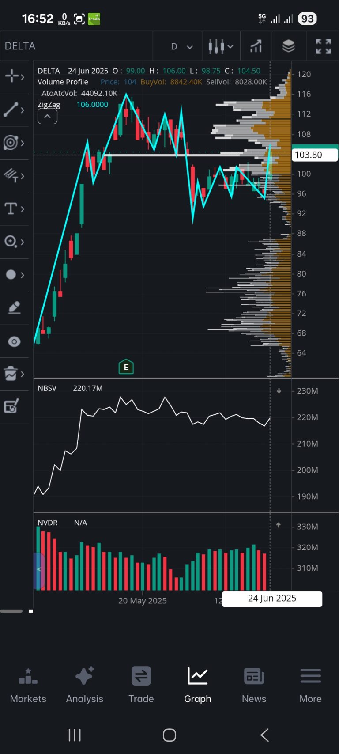Toggle drawings visibility with eye icon

click(14, 341)
